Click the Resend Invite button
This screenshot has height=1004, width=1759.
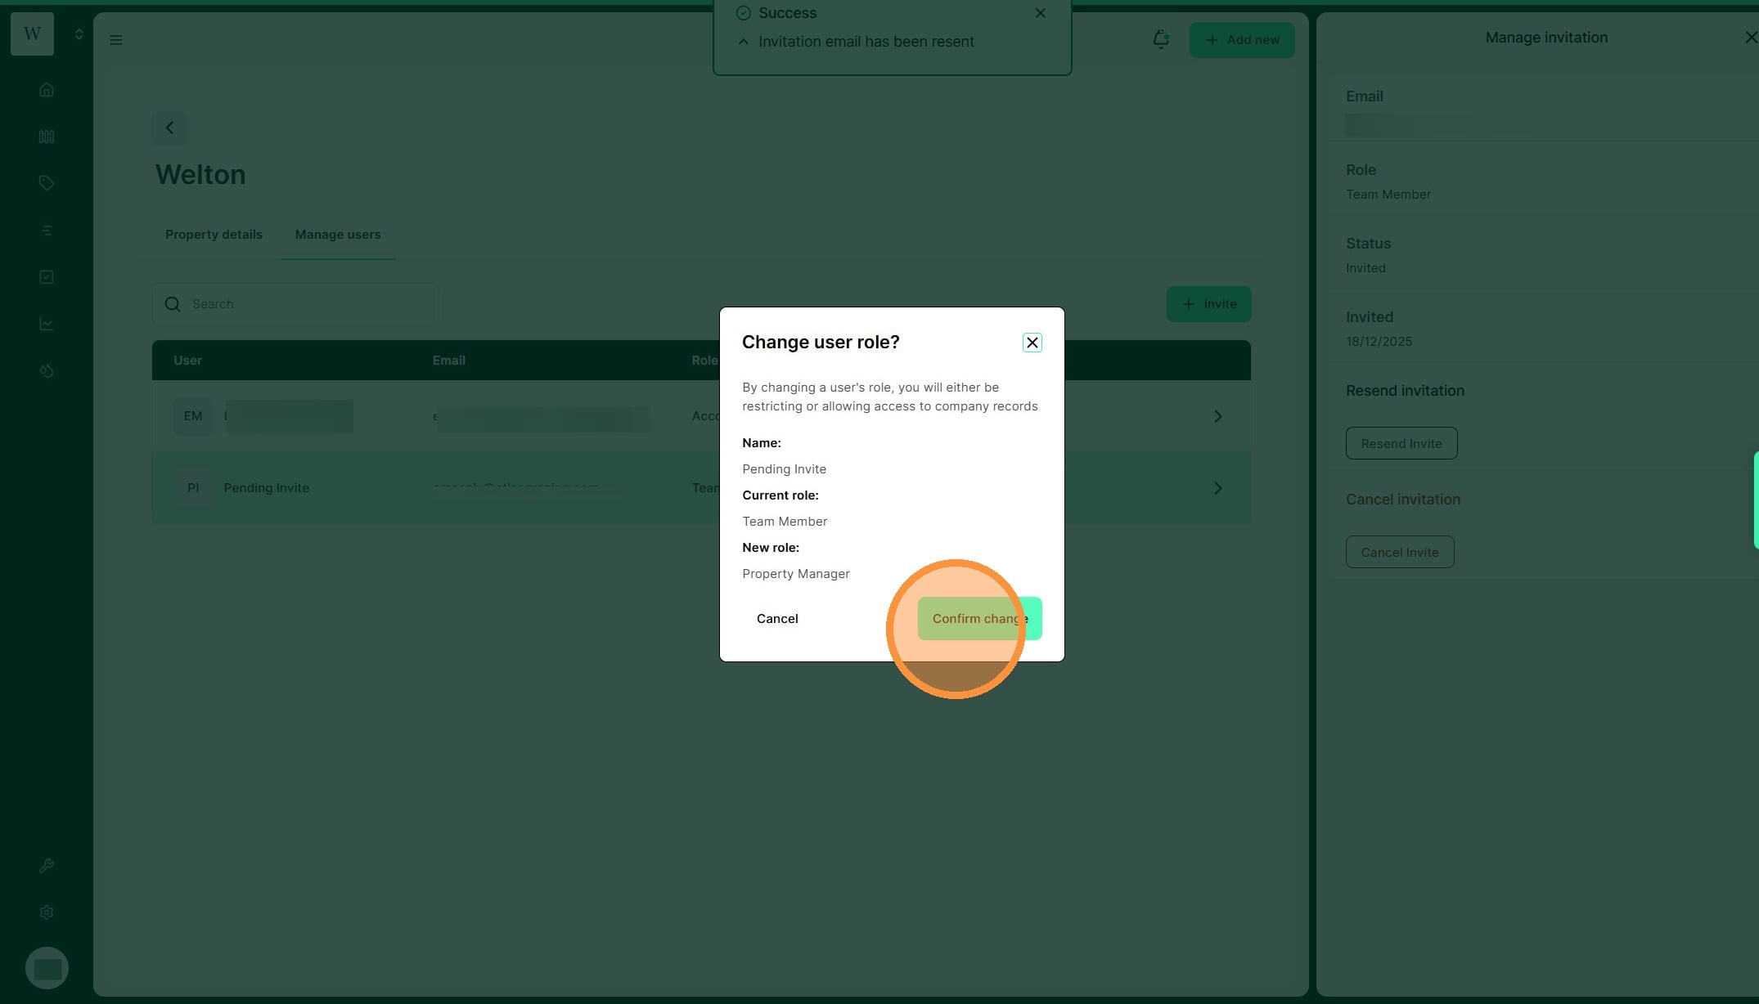(1401, 443)
